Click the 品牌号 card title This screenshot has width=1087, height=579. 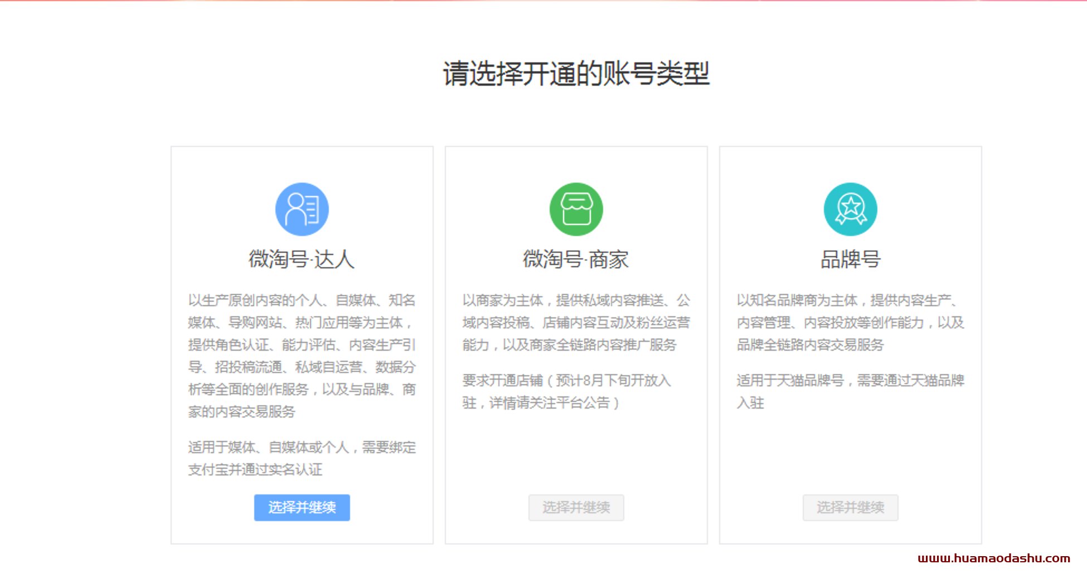pyautogui.click(x=851, y=259)
